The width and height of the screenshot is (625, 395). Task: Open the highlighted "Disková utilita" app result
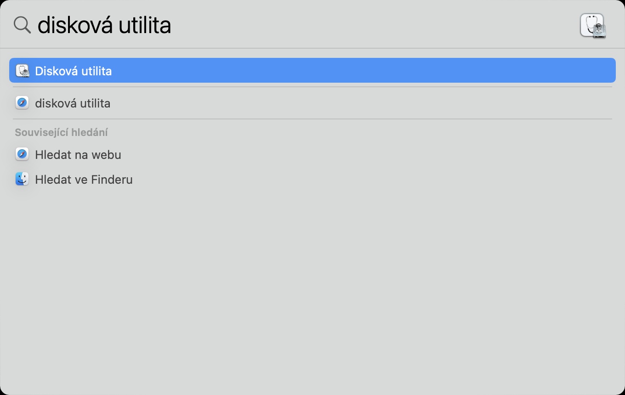click(x=74, y=71)
